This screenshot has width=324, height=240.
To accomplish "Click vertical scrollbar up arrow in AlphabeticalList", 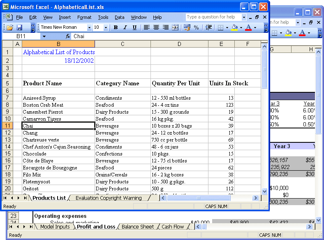I will [264, 47].
